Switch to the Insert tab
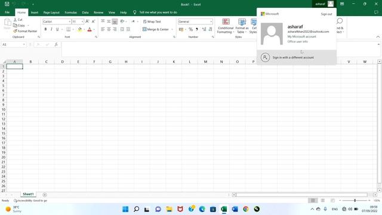Image resolution: width=382 pixels, height=215 pixels. coord(35,13)
